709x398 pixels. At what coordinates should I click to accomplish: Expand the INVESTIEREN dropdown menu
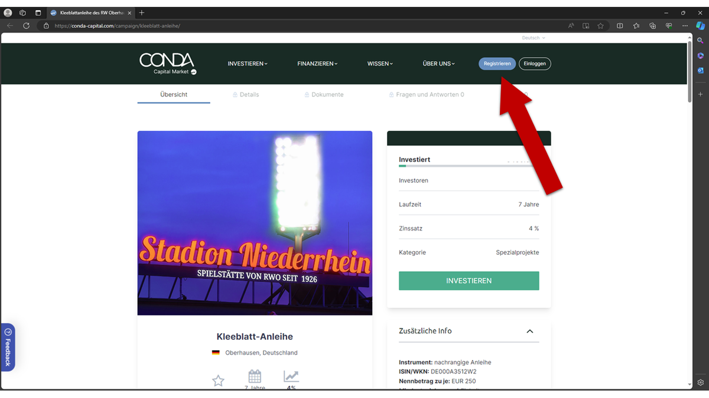pos(248,64)
